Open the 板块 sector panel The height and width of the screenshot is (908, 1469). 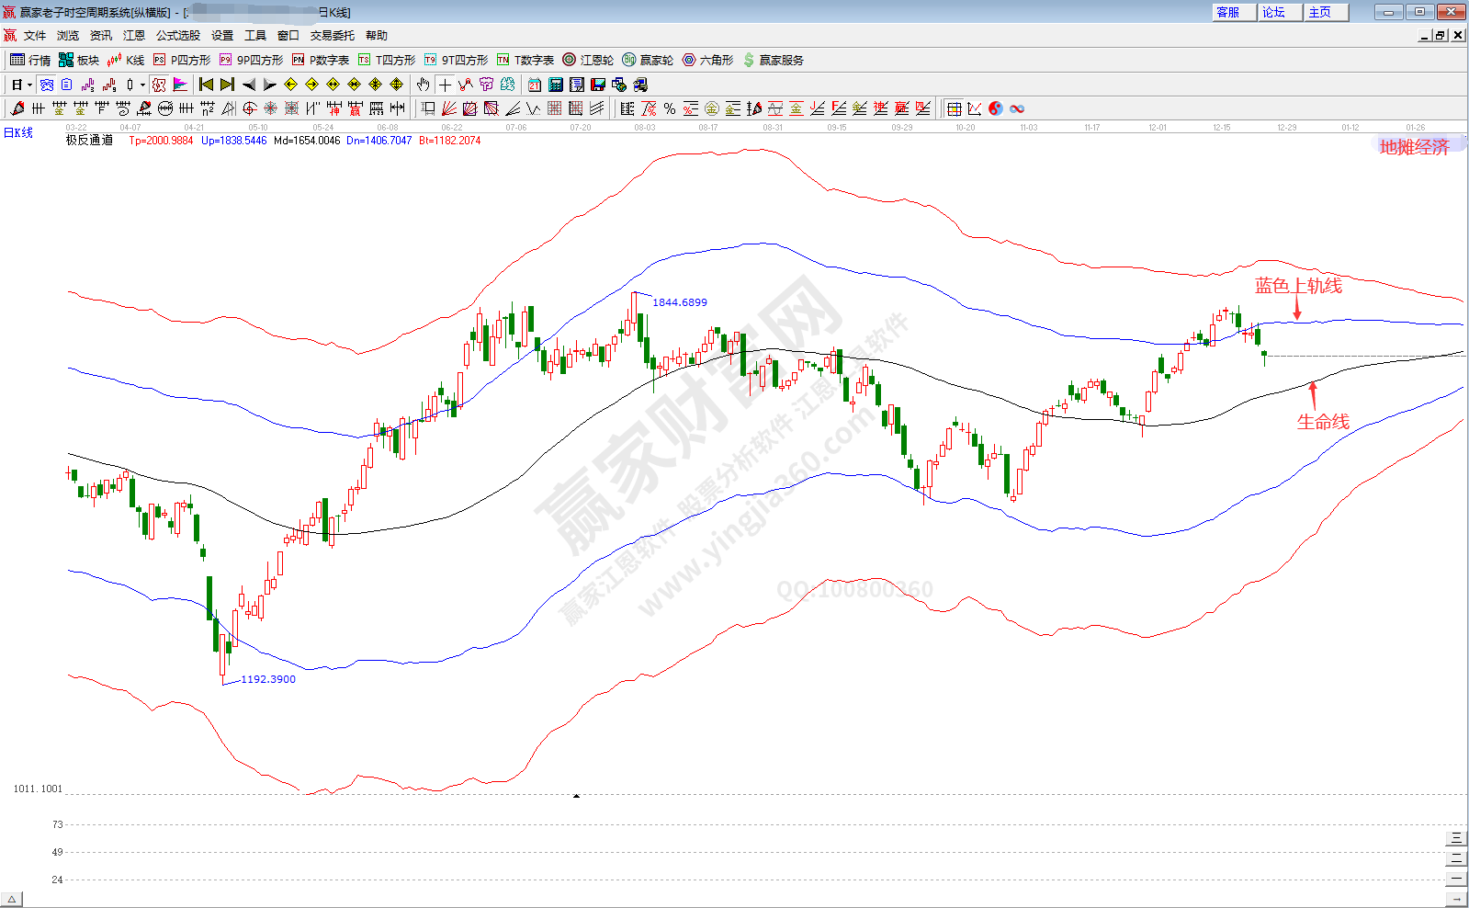[x=78, y=60]
